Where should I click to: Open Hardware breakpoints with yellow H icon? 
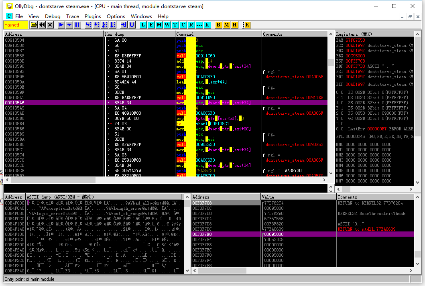(234, 25)
